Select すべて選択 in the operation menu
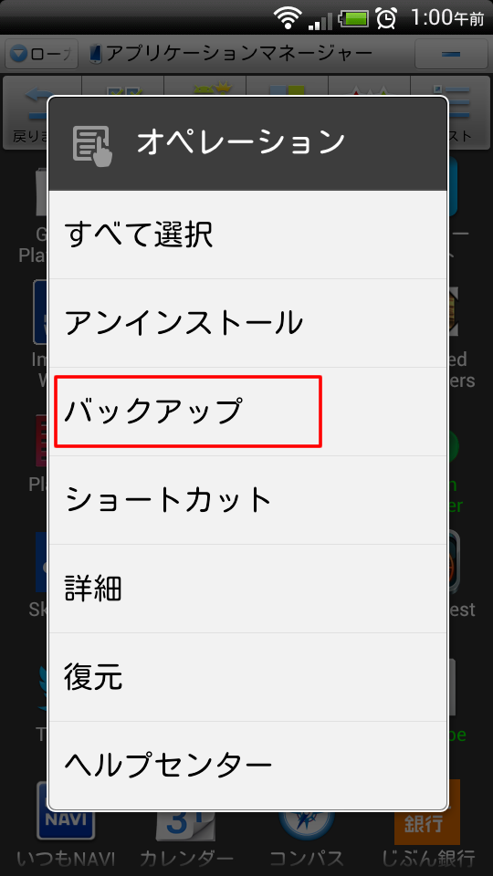493x876 pixels. point(247,235)
